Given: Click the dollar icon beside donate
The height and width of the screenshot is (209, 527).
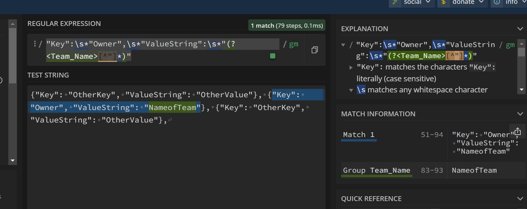Looking at the screenshot, I should (444, 2).
